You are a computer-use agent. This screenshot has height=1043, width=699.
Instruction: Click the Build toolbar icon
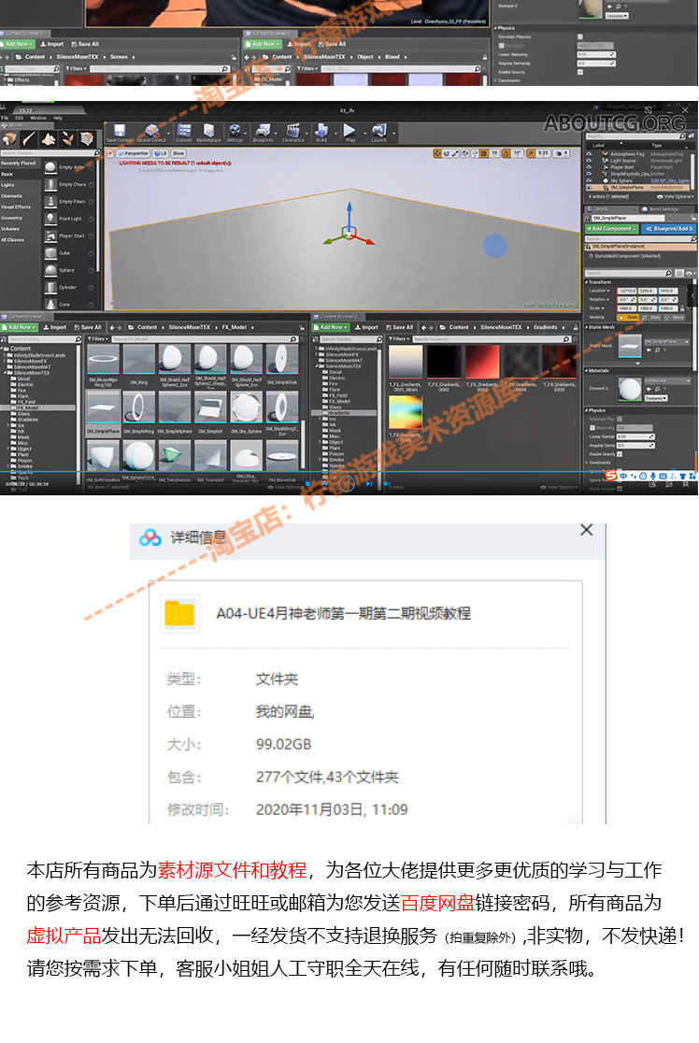321,133
